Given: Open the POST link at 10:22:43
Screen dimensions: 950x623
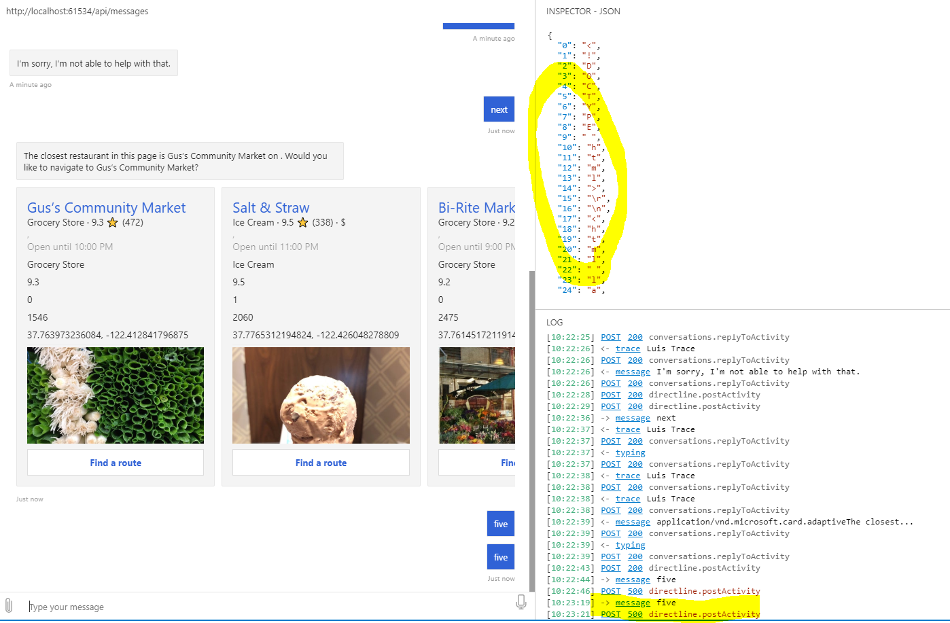Looking at the screenshot, I should [x=610, y=568].
